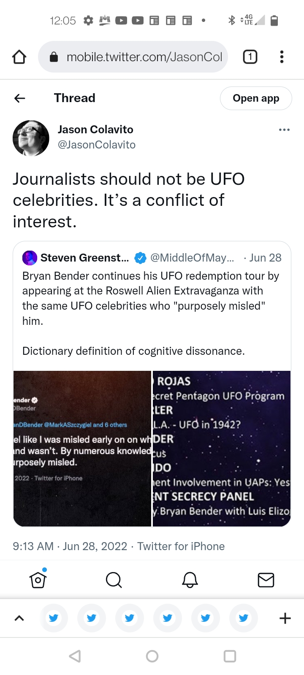Expand the bottom tab strip chevron
The width and height of the screenshot is (304, 675).
pos(19,618)
